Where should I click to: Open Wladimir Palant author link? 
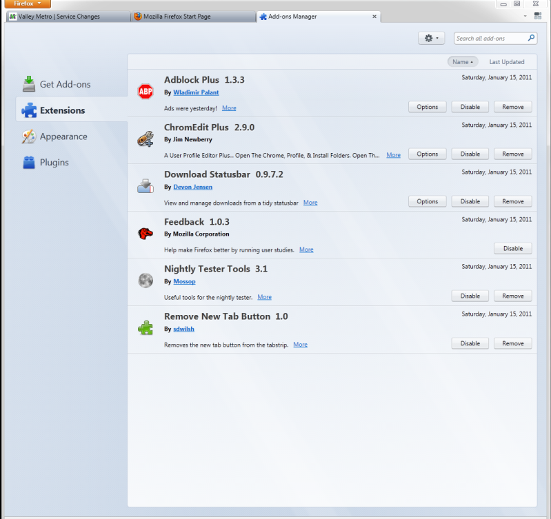pos(196,92)
